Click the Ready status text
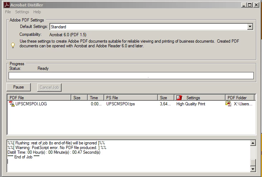This screenshot has width=262, height=177. pyautogui.click(x=43, y=68)
